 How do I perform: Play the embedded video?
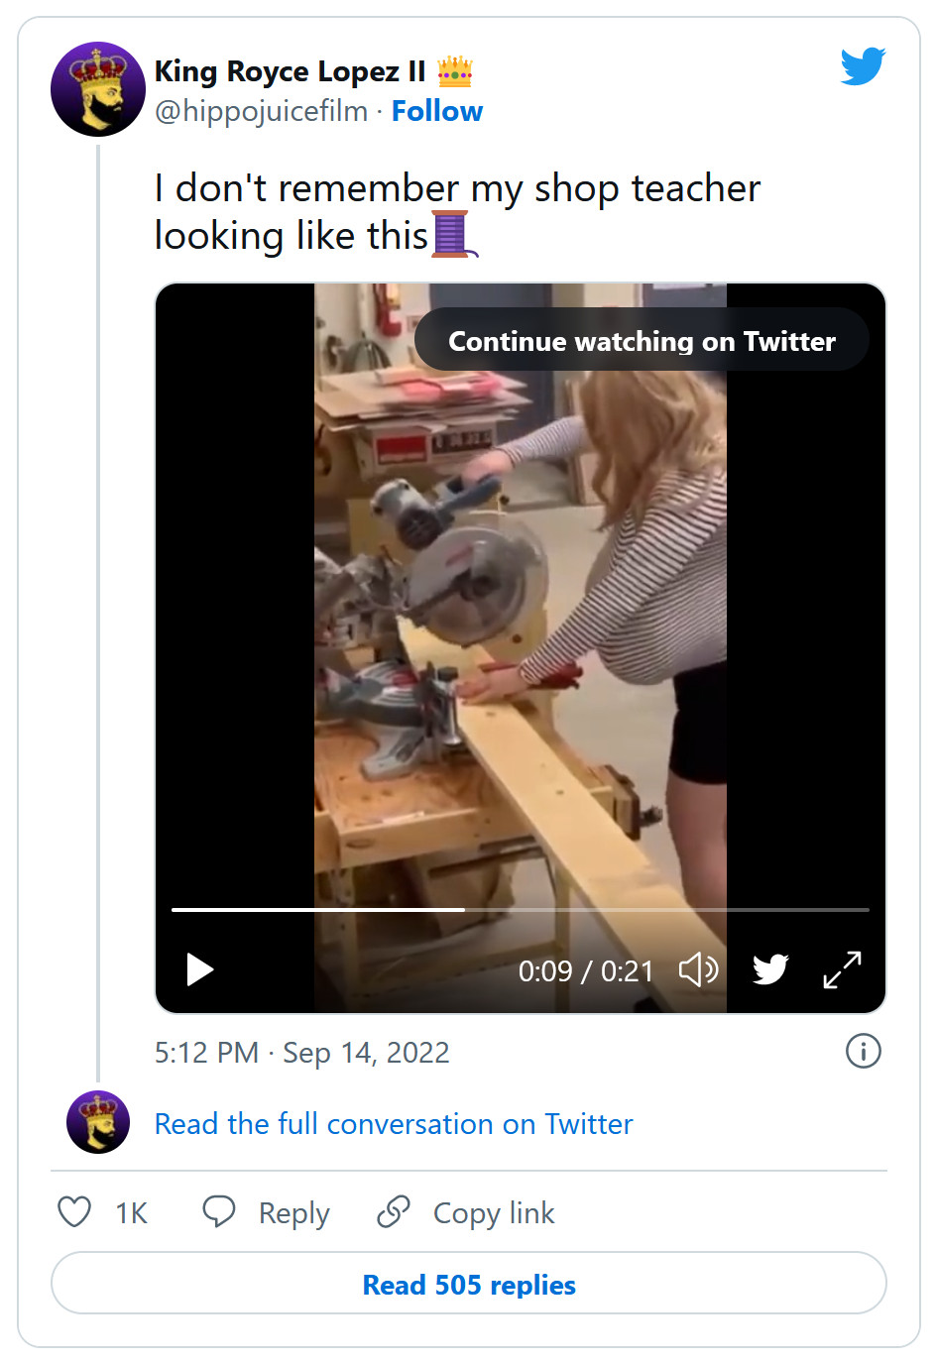[200, 968]
